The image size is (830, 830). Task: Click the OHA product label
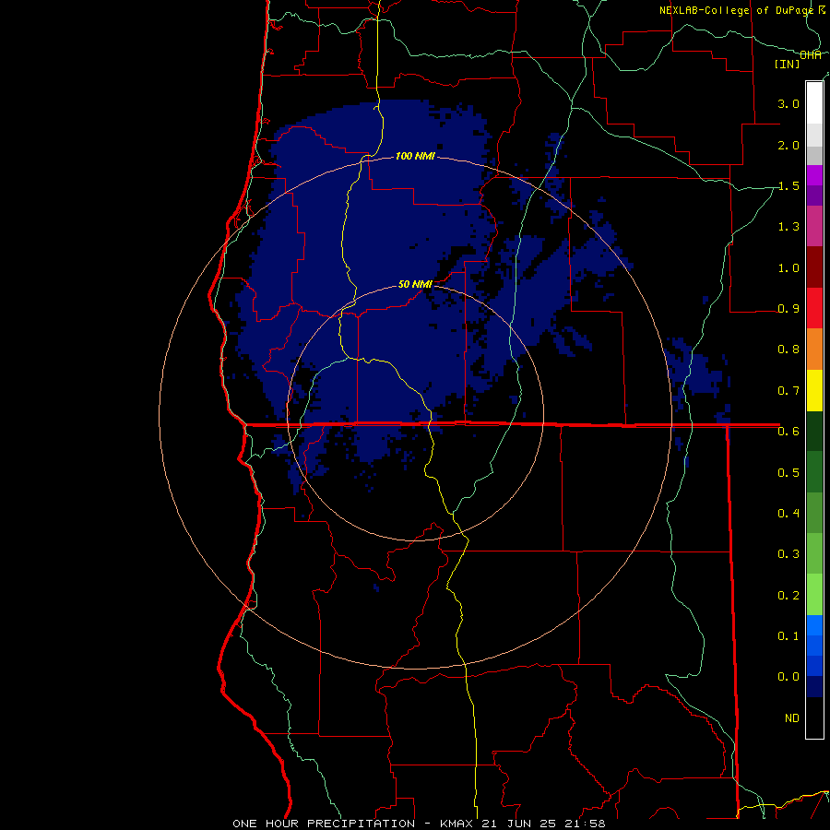click(x=811, y=55)
